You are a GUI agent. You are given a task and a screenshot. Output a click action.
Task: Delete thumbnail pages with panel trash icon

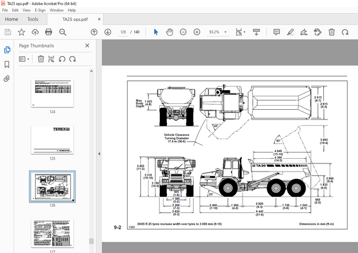(x=41, y=59)
